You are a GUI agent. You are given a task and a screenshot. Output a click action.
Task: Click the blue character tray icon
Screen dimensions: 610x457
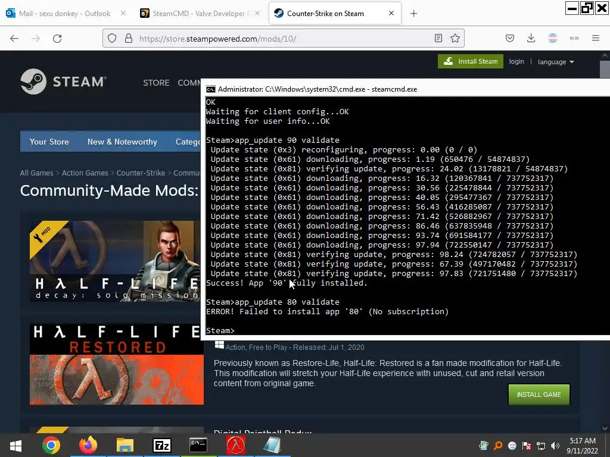tap(484, 446)
